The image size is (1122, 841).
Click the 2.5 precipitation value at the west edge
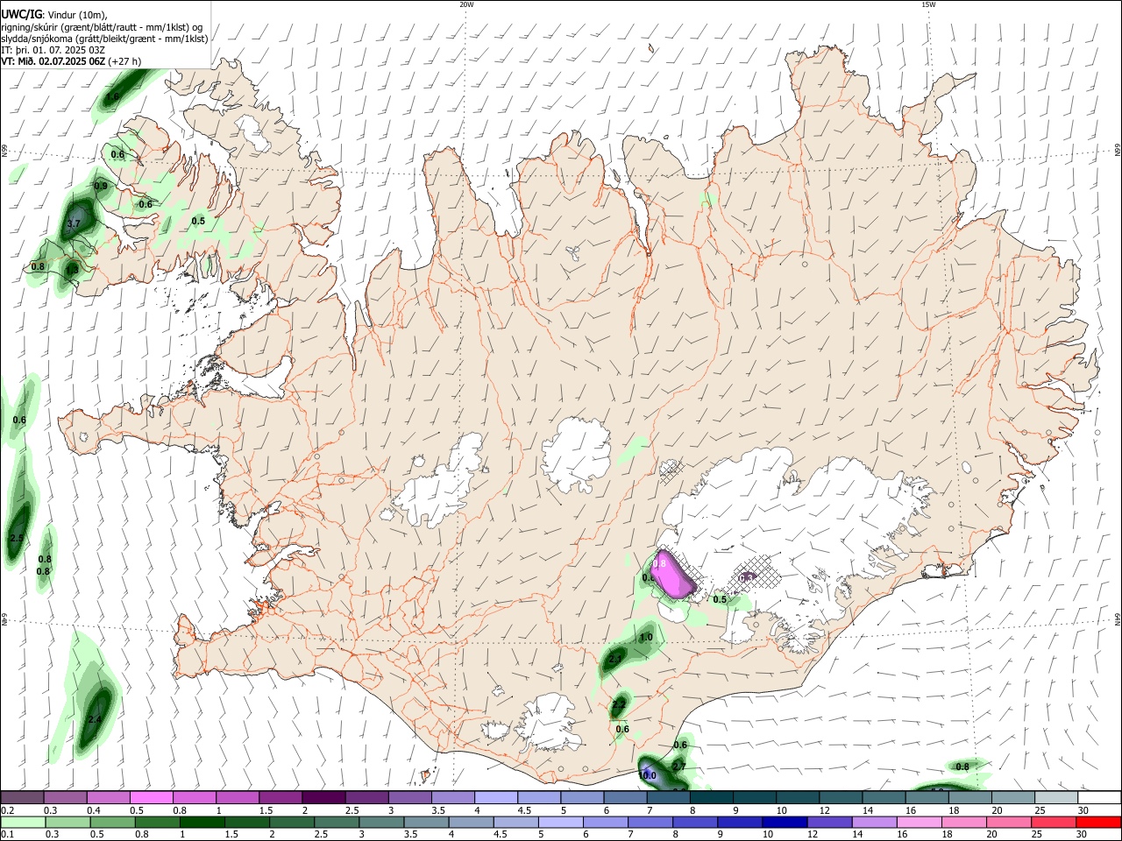click(x=16, y=538)
